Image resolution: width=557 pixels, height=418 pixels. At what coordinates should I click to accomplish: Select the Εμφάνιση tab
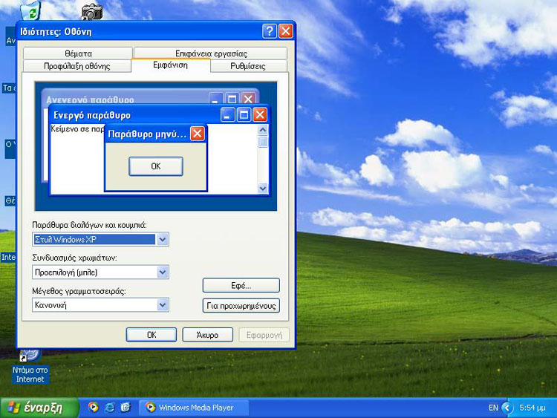coord(171,65)
